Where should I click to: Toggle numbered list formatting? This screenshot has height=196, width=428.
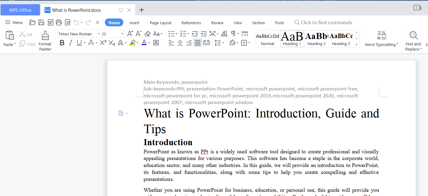tap(183, 34)
